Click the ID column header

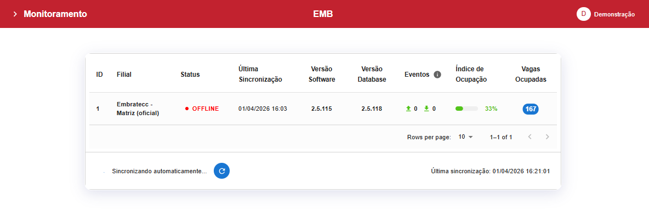click(x=99, y=75)
